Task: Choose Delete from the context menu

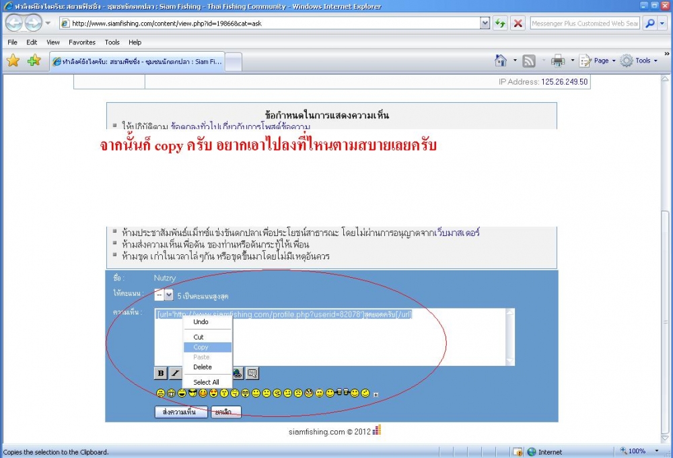Action: click(x=202, y=367)
